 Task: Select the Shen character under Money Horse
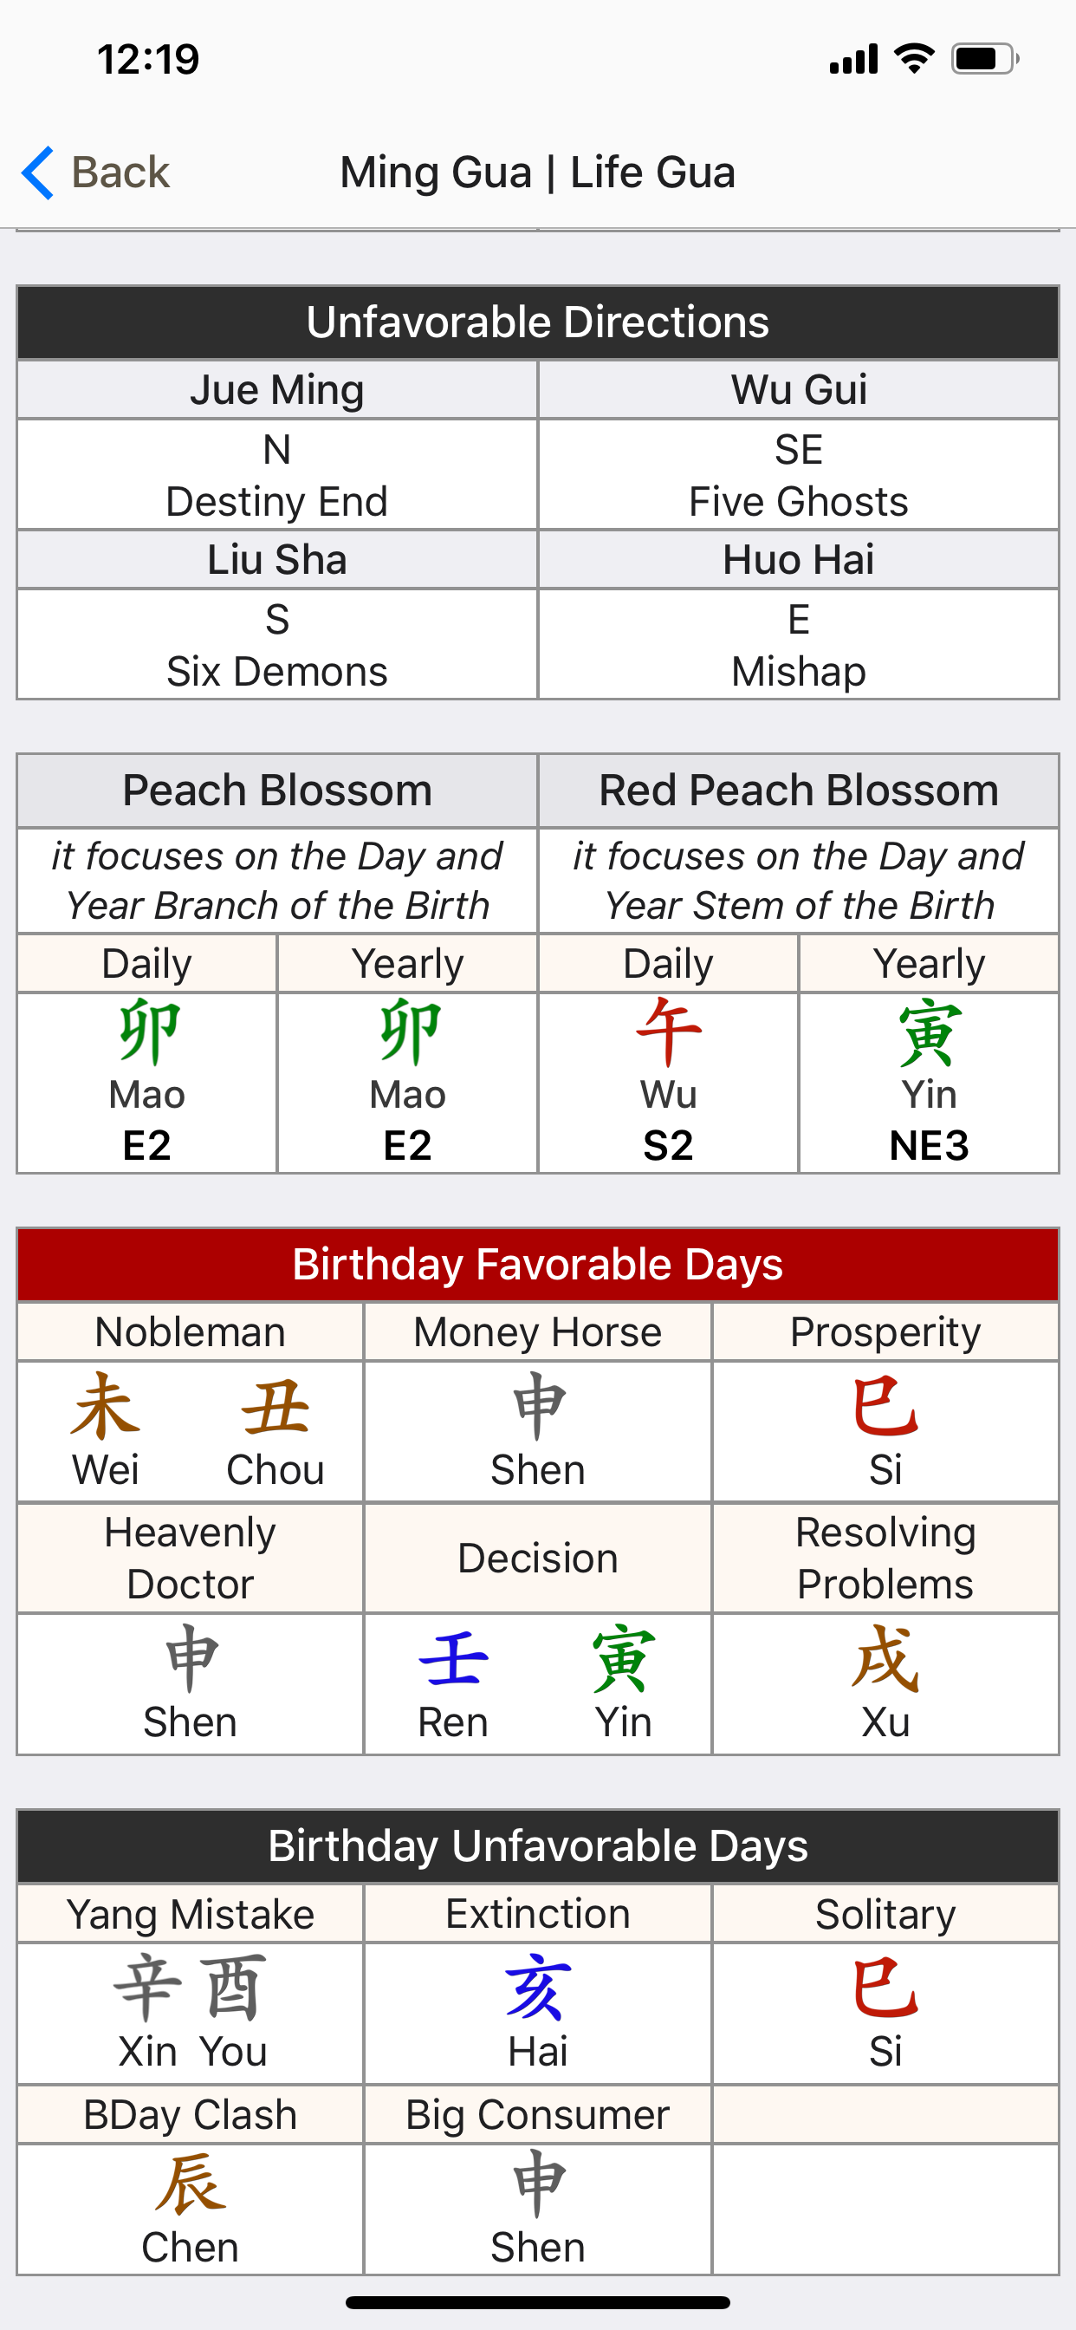click(538, 1408)
